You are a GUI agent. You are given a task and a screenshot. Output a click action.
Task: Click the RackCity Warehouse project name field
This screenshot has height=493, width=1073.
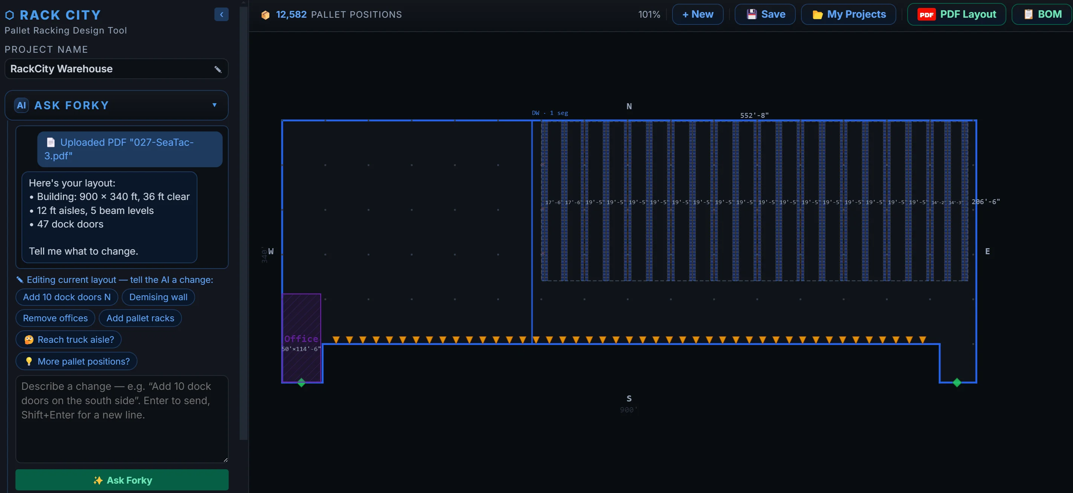(116, 69)
